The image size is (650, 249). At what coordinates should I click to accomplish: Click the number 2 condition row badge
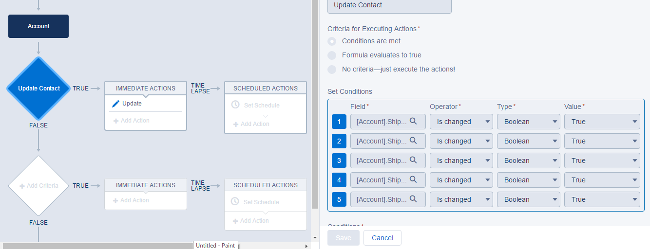click(339, 141)
